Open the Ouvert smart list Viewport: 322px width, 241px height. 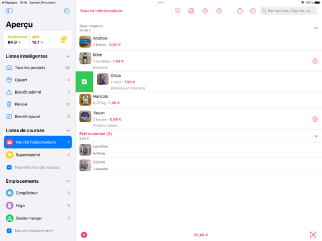38,80
